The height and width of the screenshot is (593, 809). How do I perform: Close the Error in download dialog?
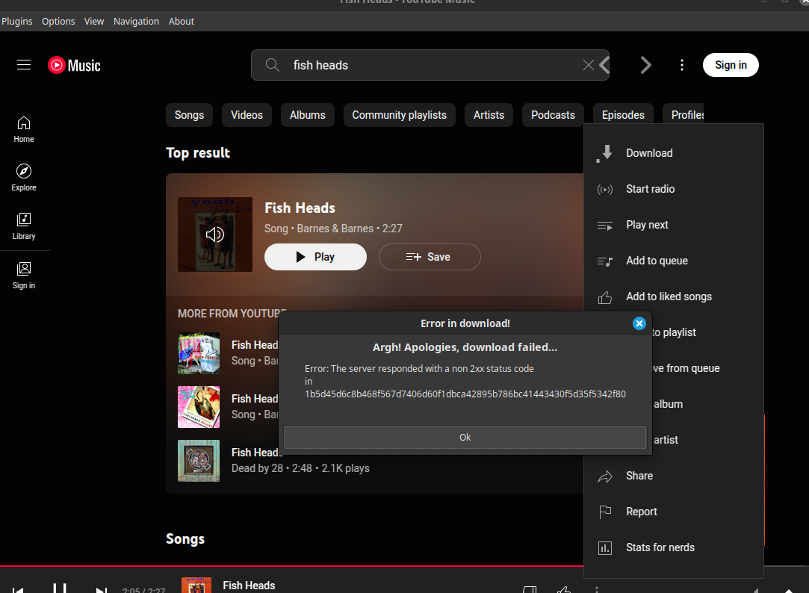click(639, 323)
